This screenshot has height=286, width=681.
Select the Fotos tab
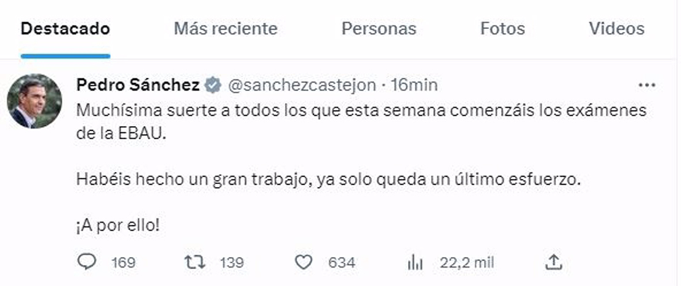pos(502,29)
